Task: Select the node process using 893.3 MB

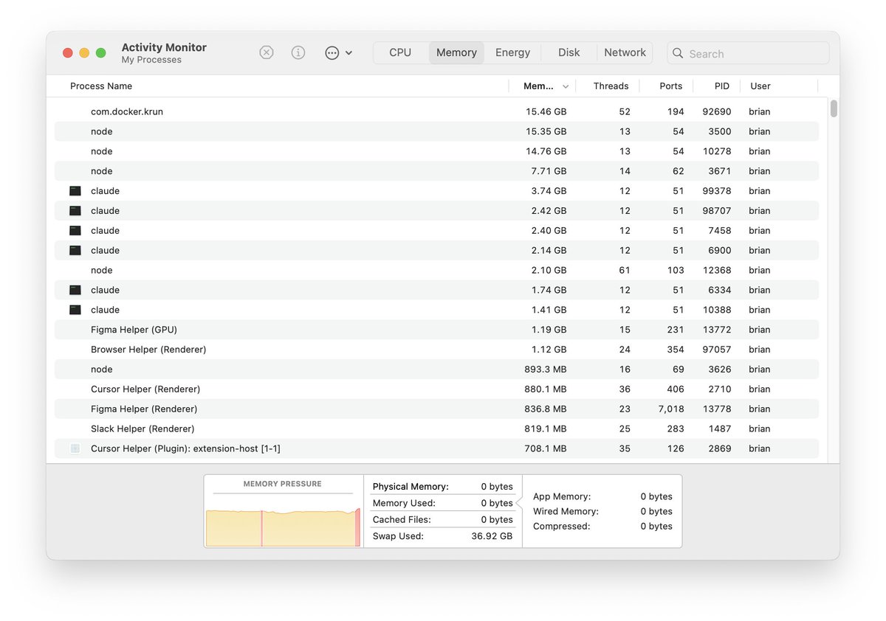Action: 436,370
